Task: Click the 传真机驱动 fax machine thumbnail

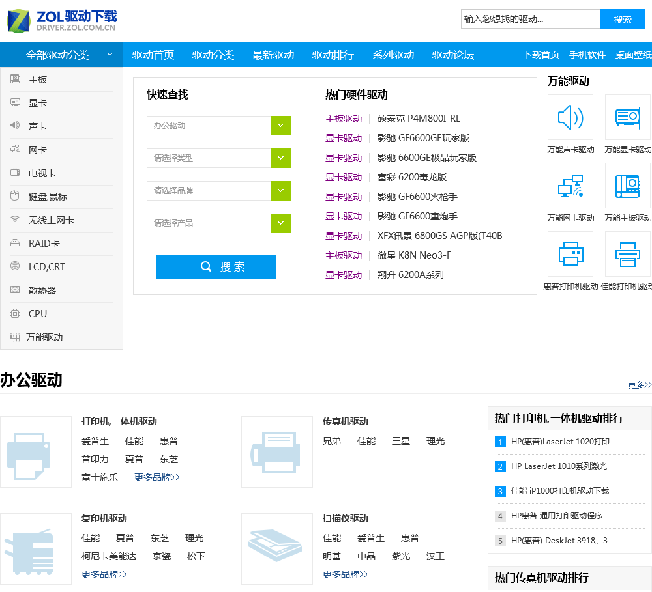Action: click(277, 452)
